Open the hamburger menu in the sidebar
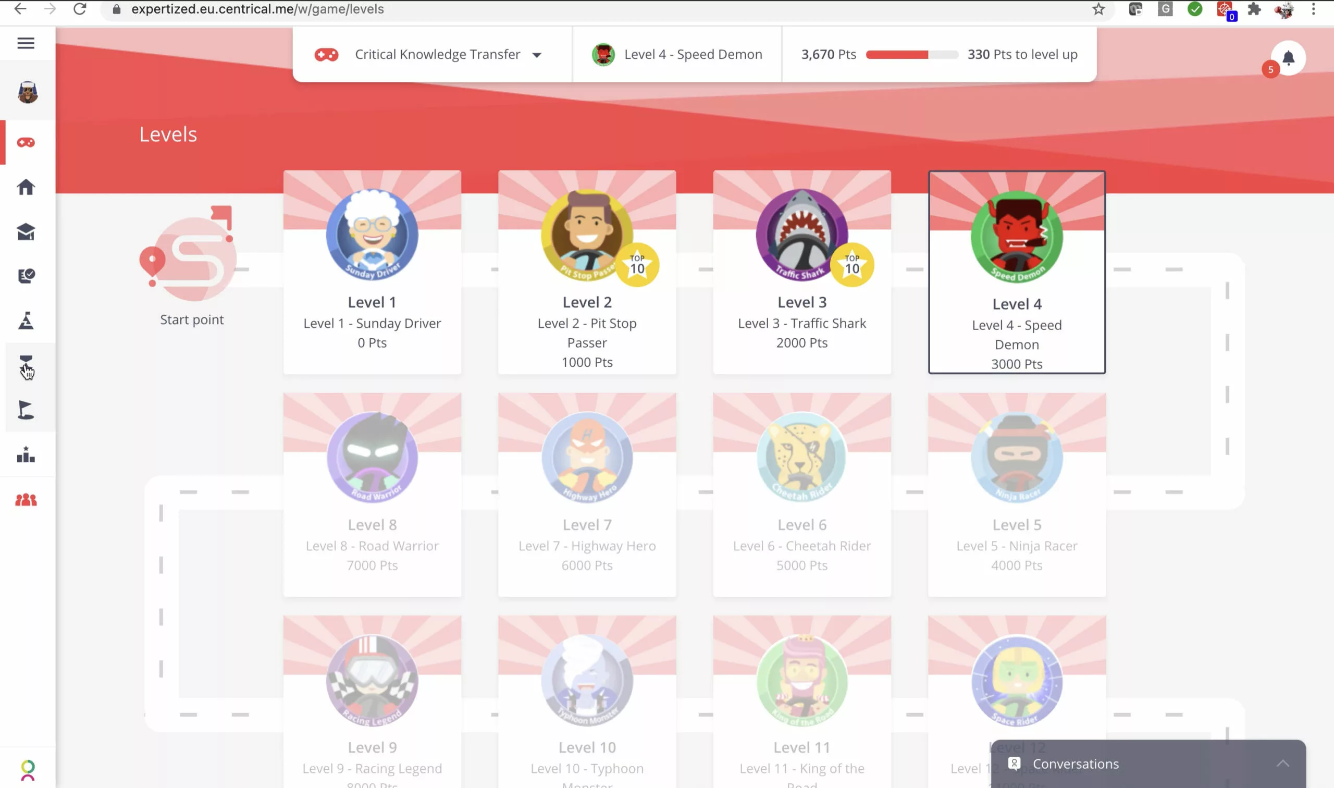 point(26,43)
